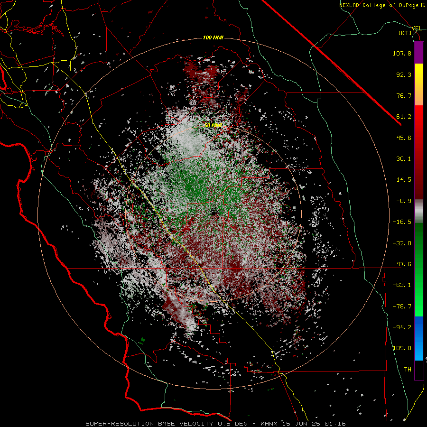Image resolution: width=427 pixels, height=427 pixels.
Task: Click the purple segment of velocity color bar
Action: click(x=419, y=53)
